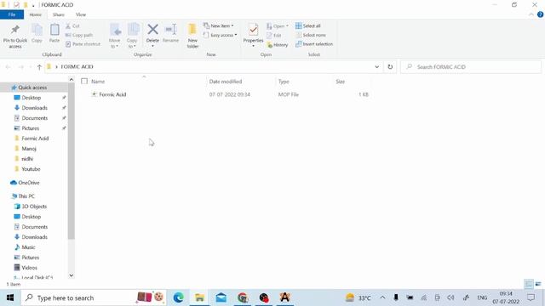Click Copy path in the Clipboard group

point(79,35)
